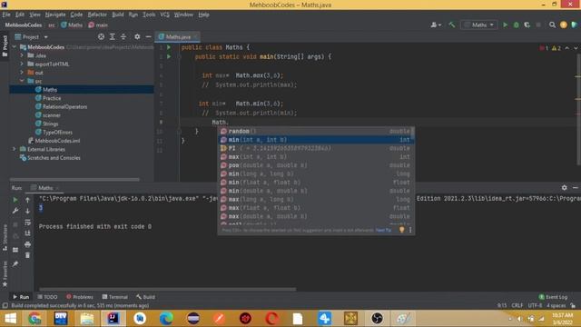Open Microsoft Edge from taskbar

click(x=166, y=319)
